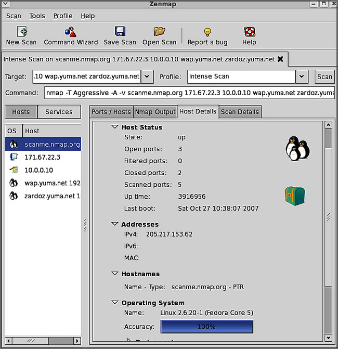Click the Windows icon beside 10.0.0.10
This screenshot has height=349, width=338.
coord(14,170)
